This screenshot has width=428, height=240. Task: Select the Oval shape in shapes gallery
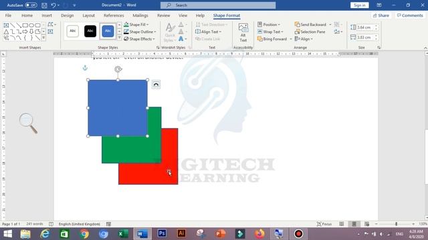point(31,25)
